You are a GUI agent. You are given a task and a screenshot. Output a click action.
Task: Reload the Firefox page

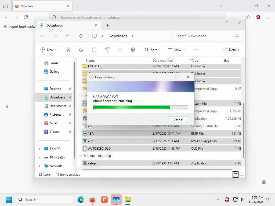point(26,17)
